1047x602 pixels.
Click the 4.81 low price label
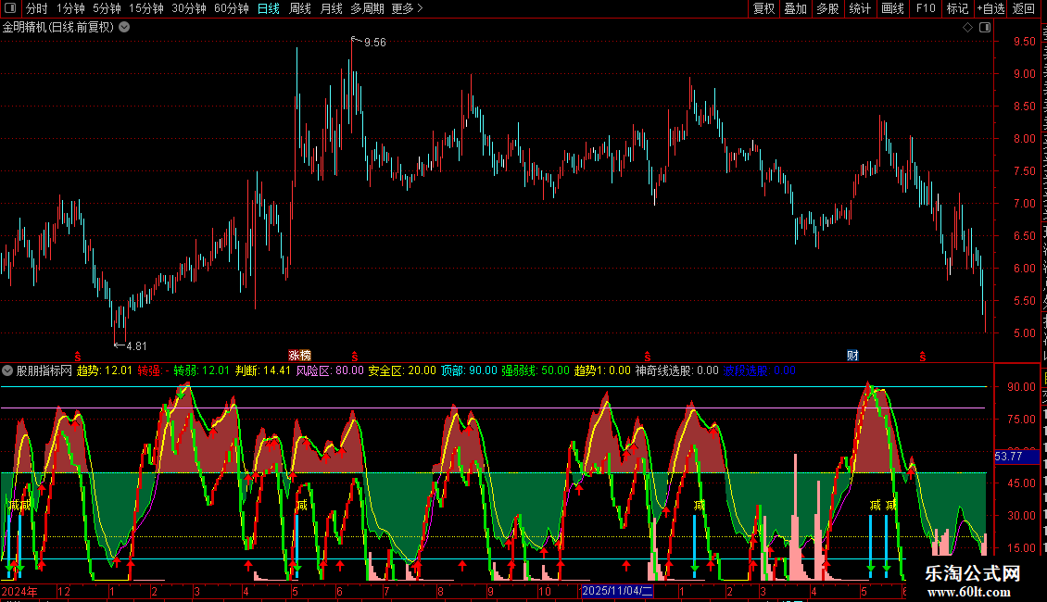point(136,345)
